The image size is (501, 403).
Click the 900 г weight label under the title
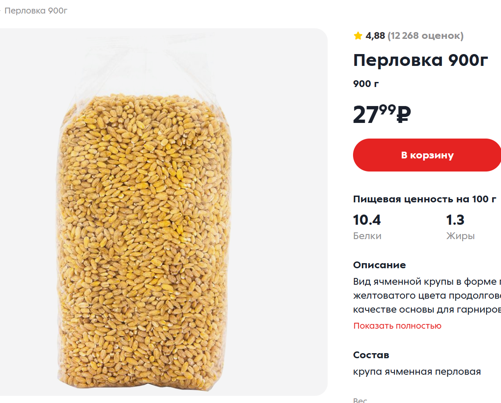tap(366, 84)
